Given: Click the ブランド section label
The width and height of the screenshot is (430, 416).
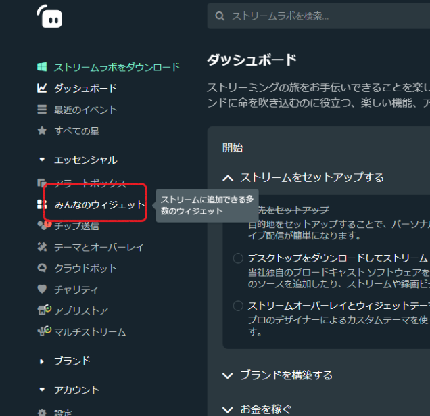Looking at the screenshot, I should coord(72,361).
